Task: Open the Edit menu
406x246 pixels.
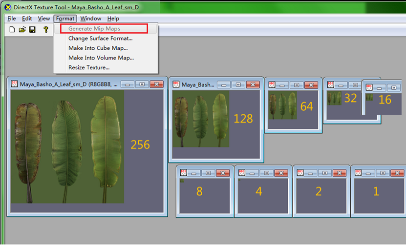Action: [27, 19]
